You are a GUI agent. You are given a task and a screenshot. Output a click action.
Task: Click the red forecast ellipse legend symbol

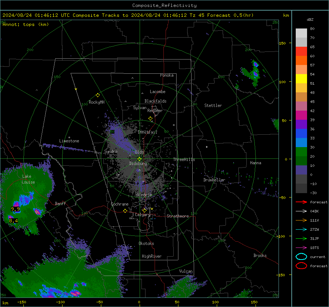[301, 266]
